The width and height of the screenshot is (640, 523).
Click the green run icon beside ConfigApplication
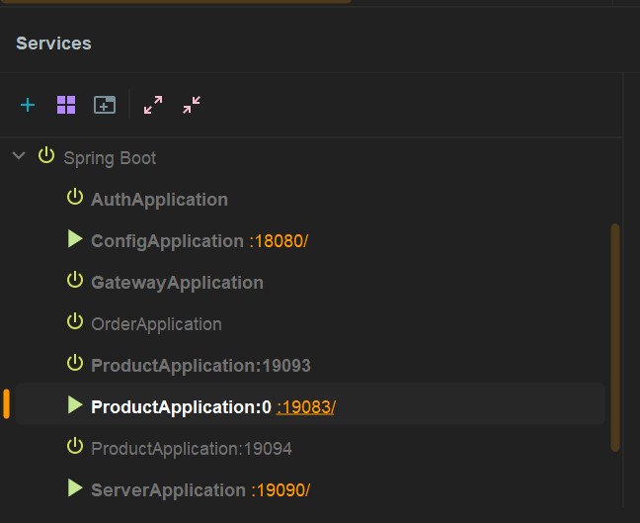tap(75, 238)
